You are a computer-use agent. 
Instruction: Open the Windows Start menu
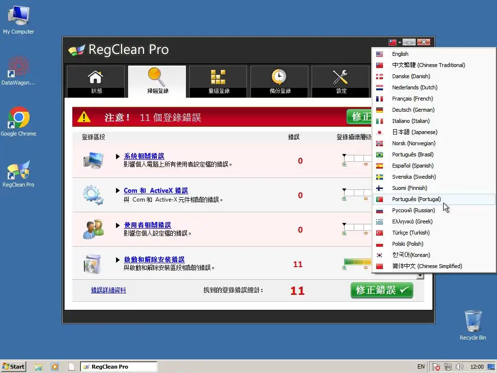click(x=13, y=367)
